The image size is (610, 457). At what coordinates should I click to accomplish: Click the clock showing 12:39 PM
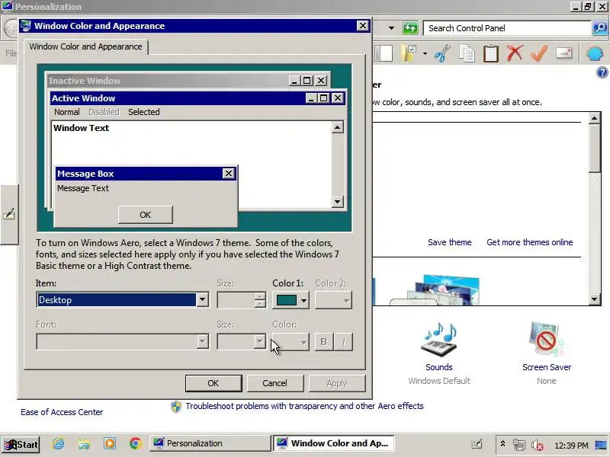(x=570, y=446)
